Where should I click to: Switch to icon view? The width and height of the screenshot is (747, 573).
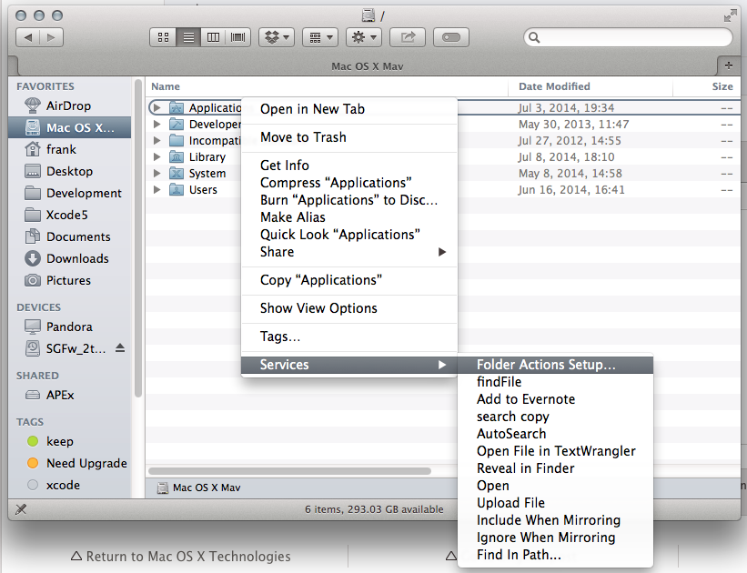coord(163,37)
